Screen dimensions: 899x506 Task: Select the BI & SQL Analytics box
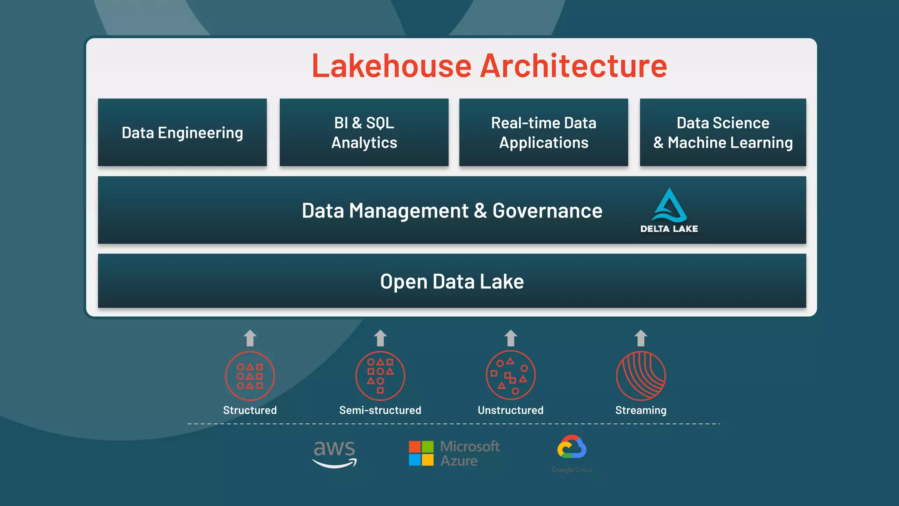click(364, 132)
